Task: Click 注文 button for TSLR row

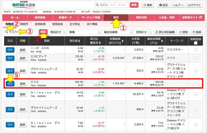Action: 10,110
